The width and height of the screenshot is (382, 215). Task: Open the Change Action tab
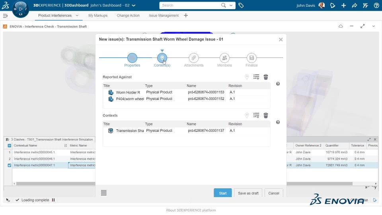click(128, 16)
